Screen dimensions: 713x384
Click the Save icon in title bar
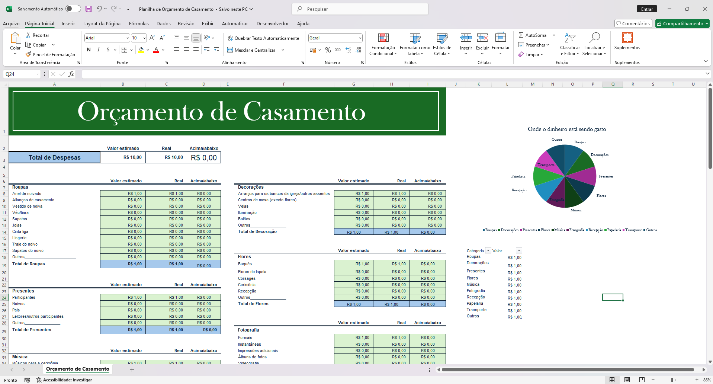(88, 9)
